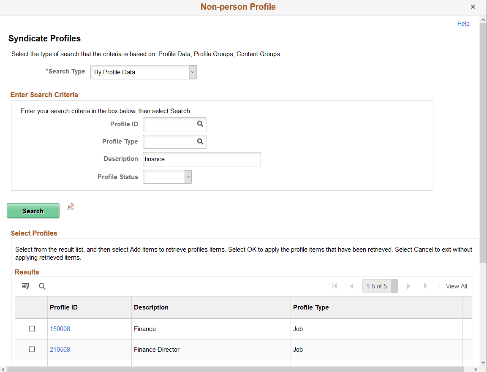The image size is (487, 372).
Task: Open the results row count dropdown
Action: tap(394, 286)
